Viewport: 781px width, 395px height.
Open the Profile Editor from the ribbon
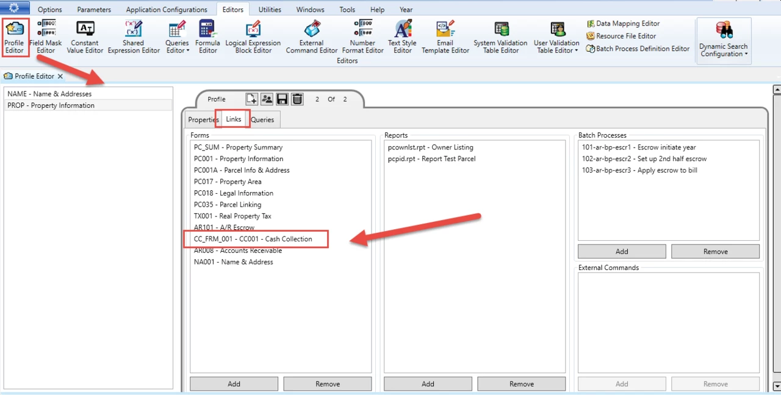14,37
